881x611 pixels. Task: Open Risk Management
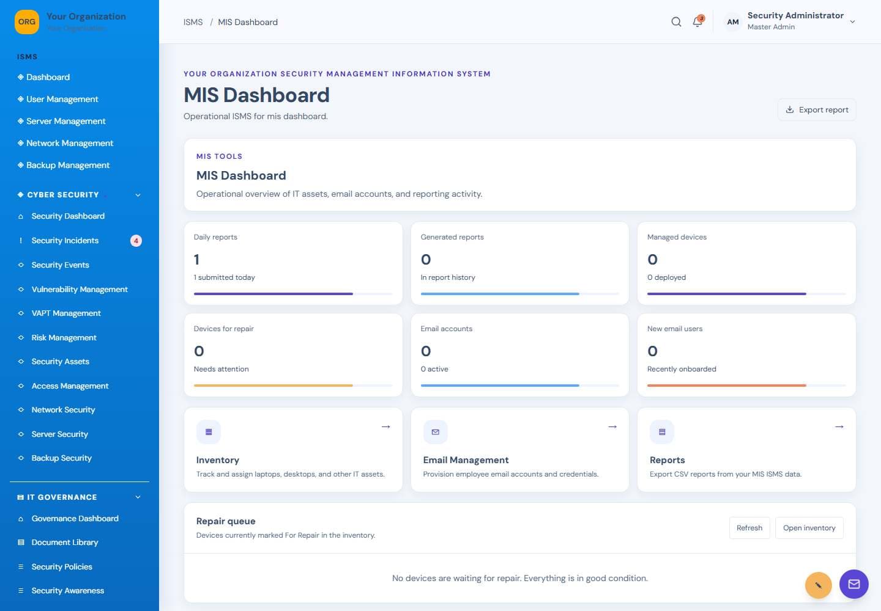pos(80,337)
